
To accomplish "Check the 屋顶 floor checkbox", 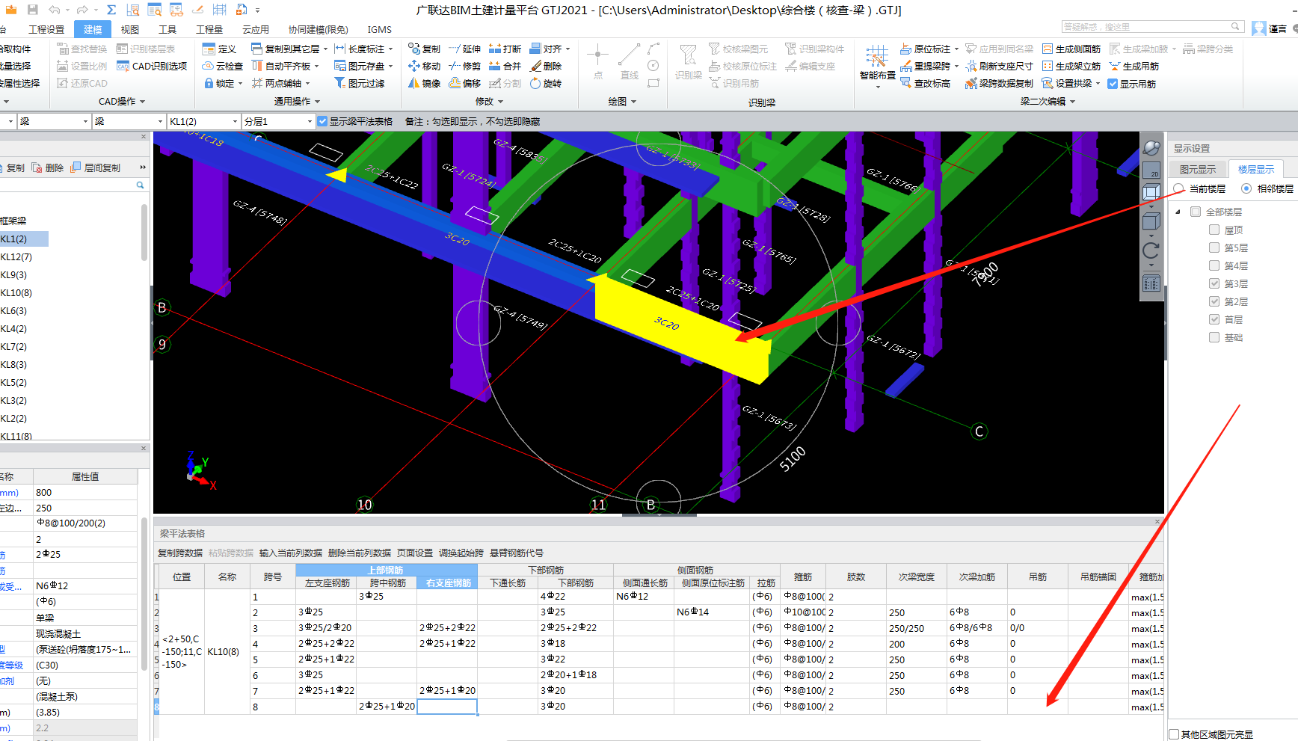I will [x=1214, y=230].
